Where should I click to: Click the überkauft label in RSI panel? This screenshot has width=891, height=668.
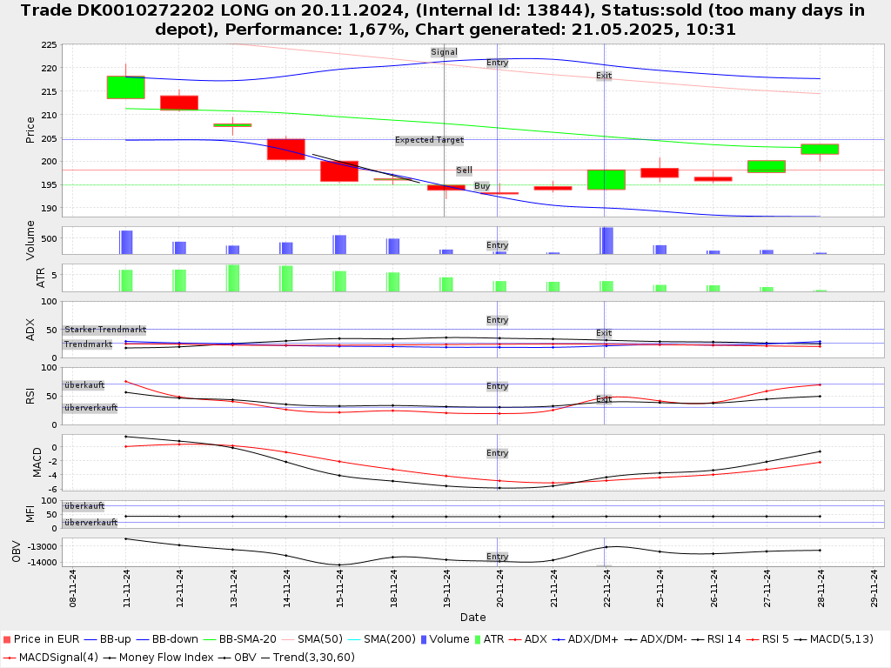tap(84, 384)
